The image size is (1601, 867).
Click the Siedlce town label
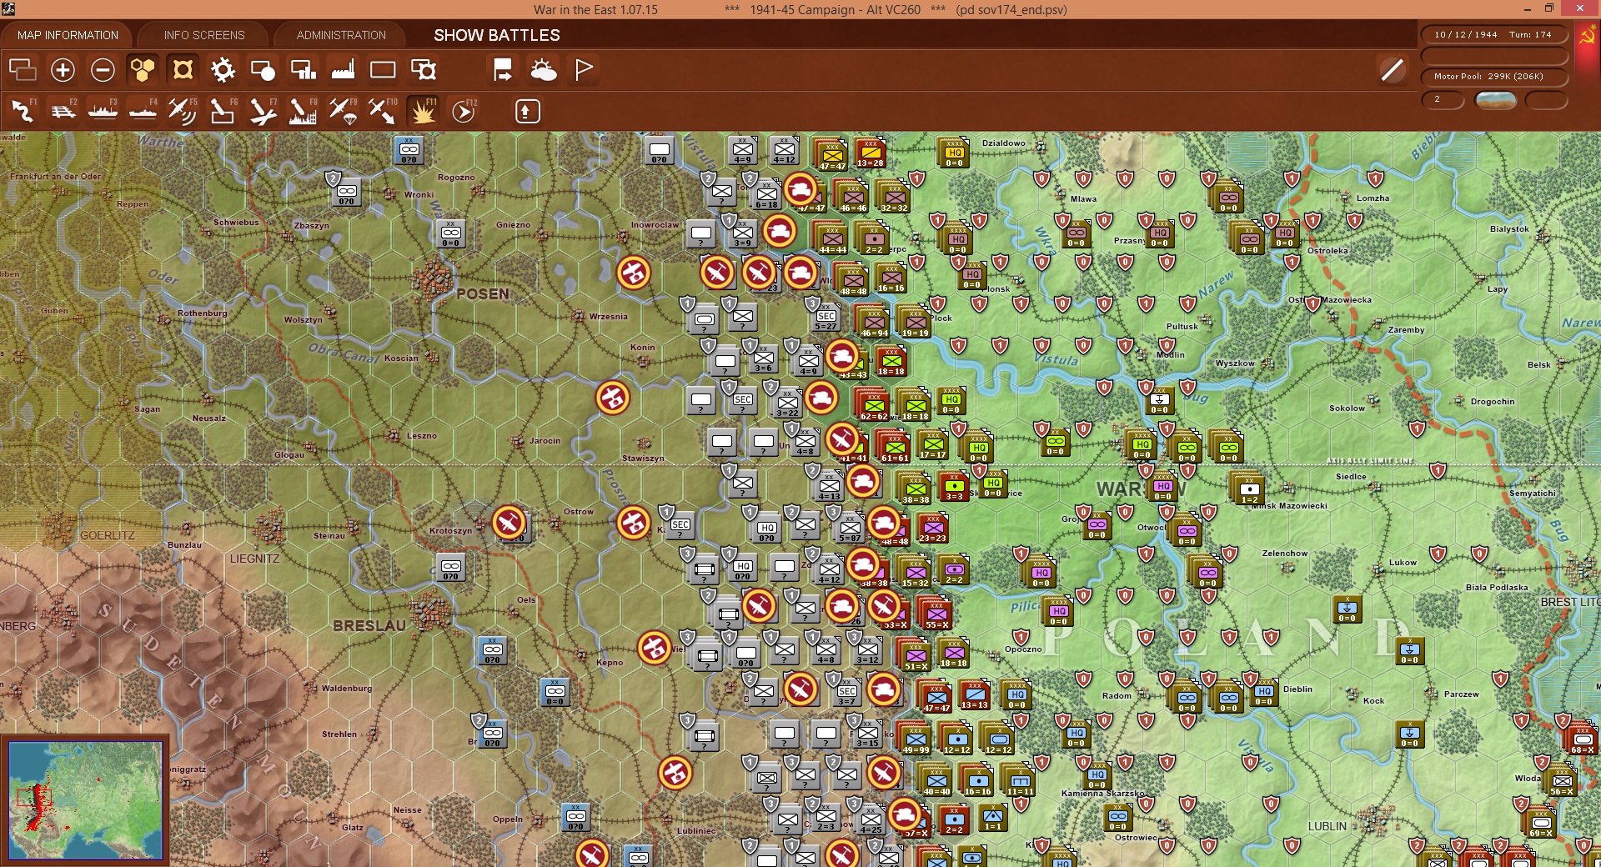coord(1351,477)
